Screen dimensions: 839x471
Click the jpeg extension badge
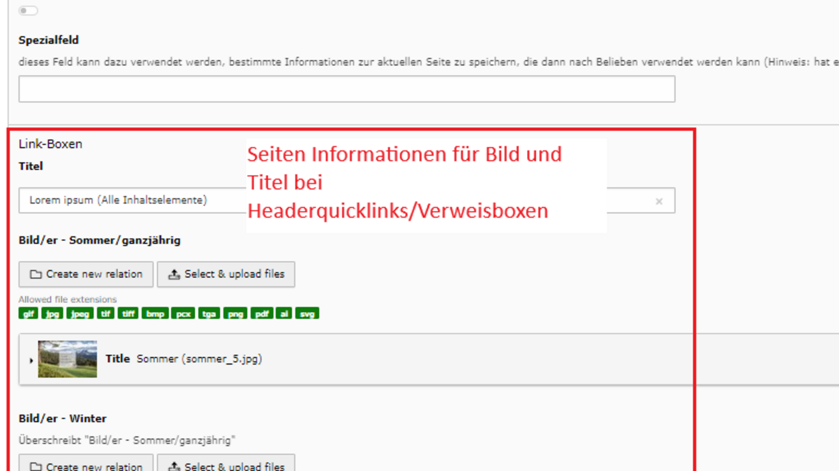(x=80, y=314)
